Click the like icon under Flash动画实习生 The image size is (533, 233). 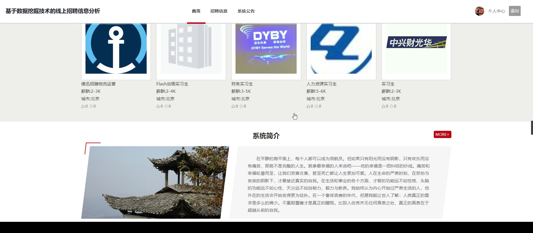click(158, 106)
